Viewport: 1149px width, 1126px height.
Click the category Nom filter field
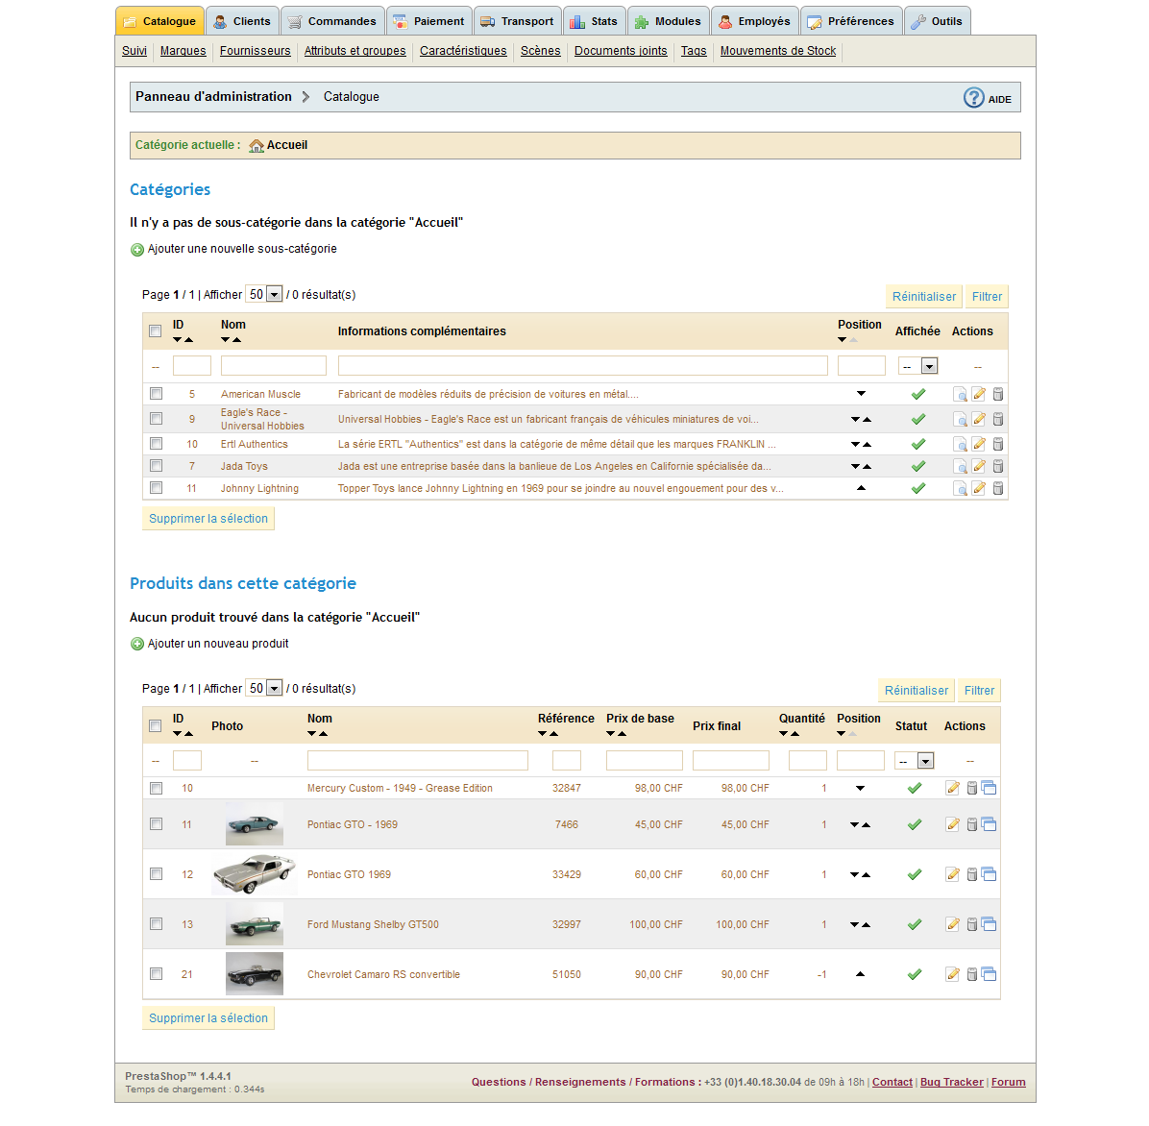pos(274,365)
